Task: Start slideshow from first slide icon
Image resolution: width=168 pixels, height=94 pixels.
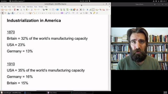Action: click(61, 10)
